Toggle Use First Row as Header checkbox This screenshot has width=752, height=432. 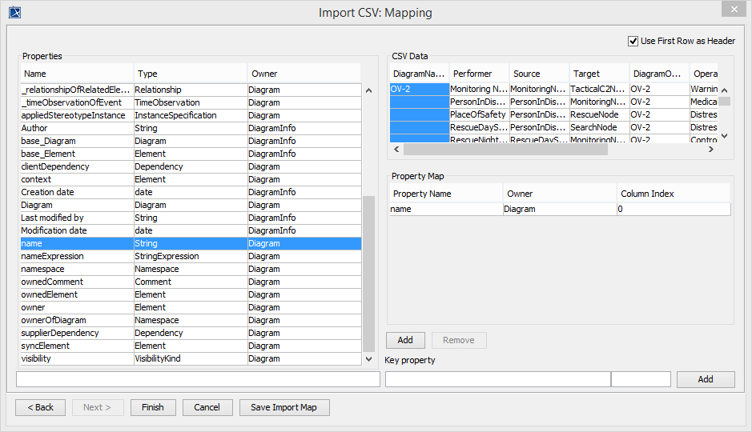pyautogui.click(x=633, y=41)
